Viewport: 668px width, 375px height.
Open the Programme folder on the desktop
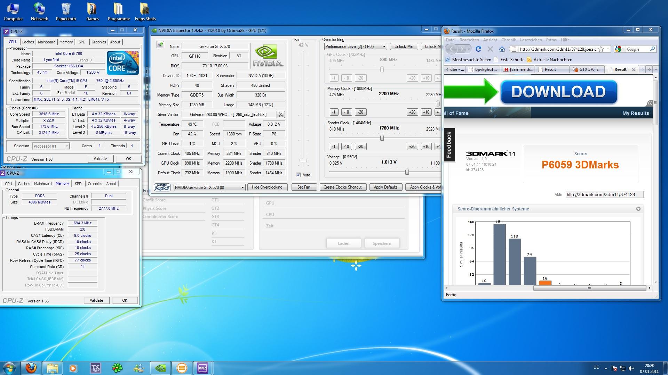click(x=119, y=12)
